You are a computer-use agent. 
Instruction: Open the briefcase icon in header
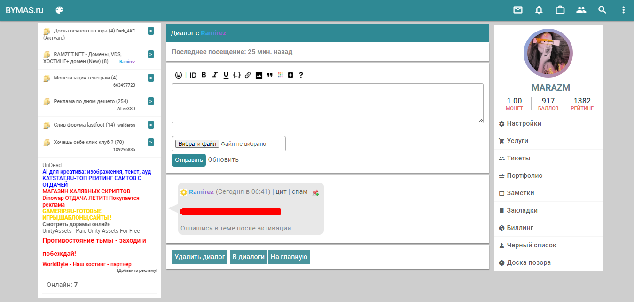tap(560, 10)
